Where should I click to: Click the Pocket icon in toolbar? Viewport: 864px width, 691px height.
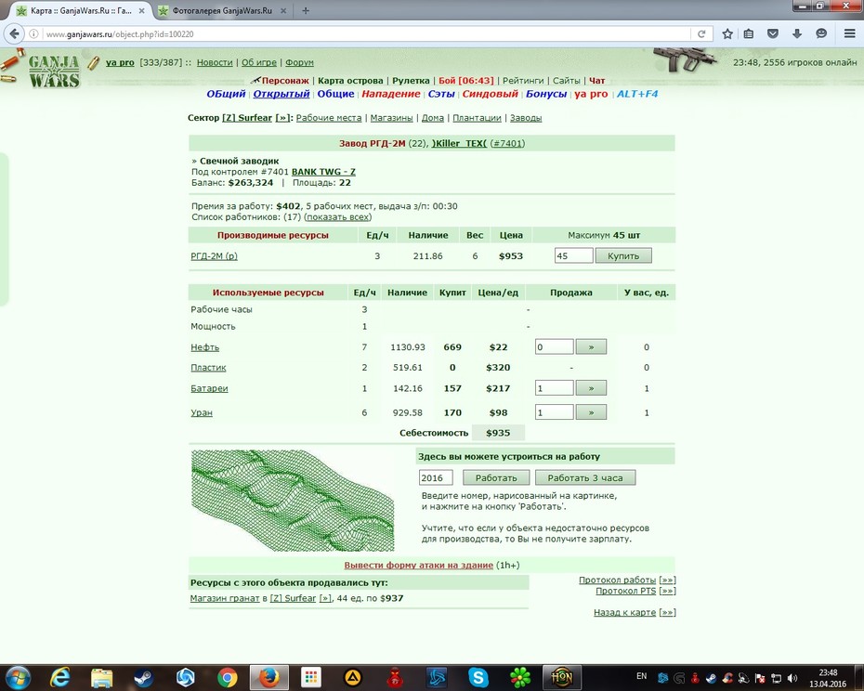(773, 33)
